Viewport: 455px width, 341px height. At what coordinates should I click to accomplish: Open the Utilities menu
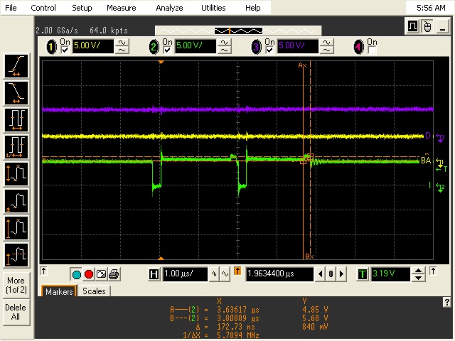[213, 8]
